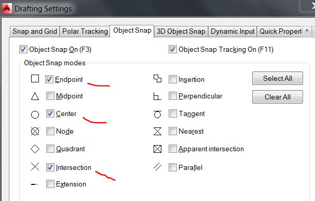Tick the Perpendicular snap mode checkbox
The image size is (315, 201).
pyautogui.click(x=173, y=96)
